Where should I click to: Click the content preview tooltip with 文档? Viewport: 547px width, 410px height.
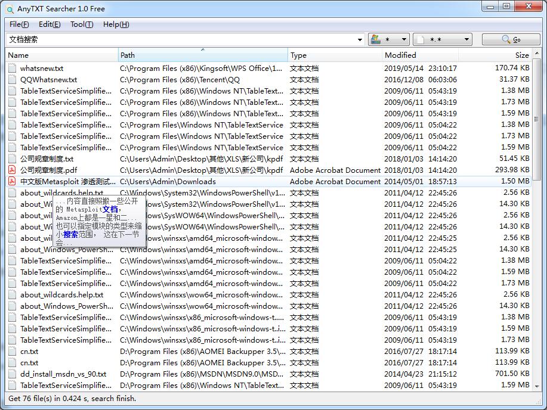[x=99, y=221]
